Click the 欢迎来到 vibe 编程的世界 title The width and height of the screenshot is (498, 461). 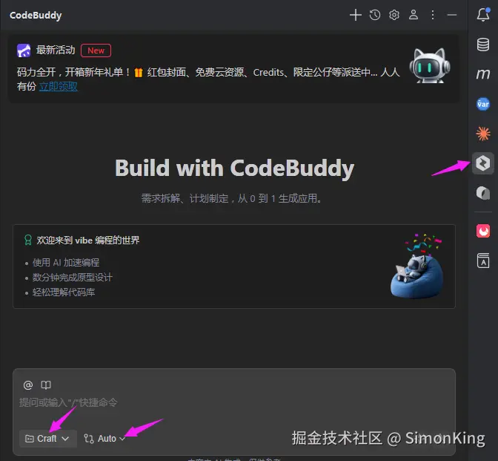tap(88, 241)
